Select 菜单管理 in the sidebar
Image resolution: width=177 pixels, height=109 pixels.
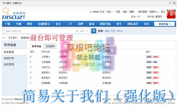(x=9, y=52)
